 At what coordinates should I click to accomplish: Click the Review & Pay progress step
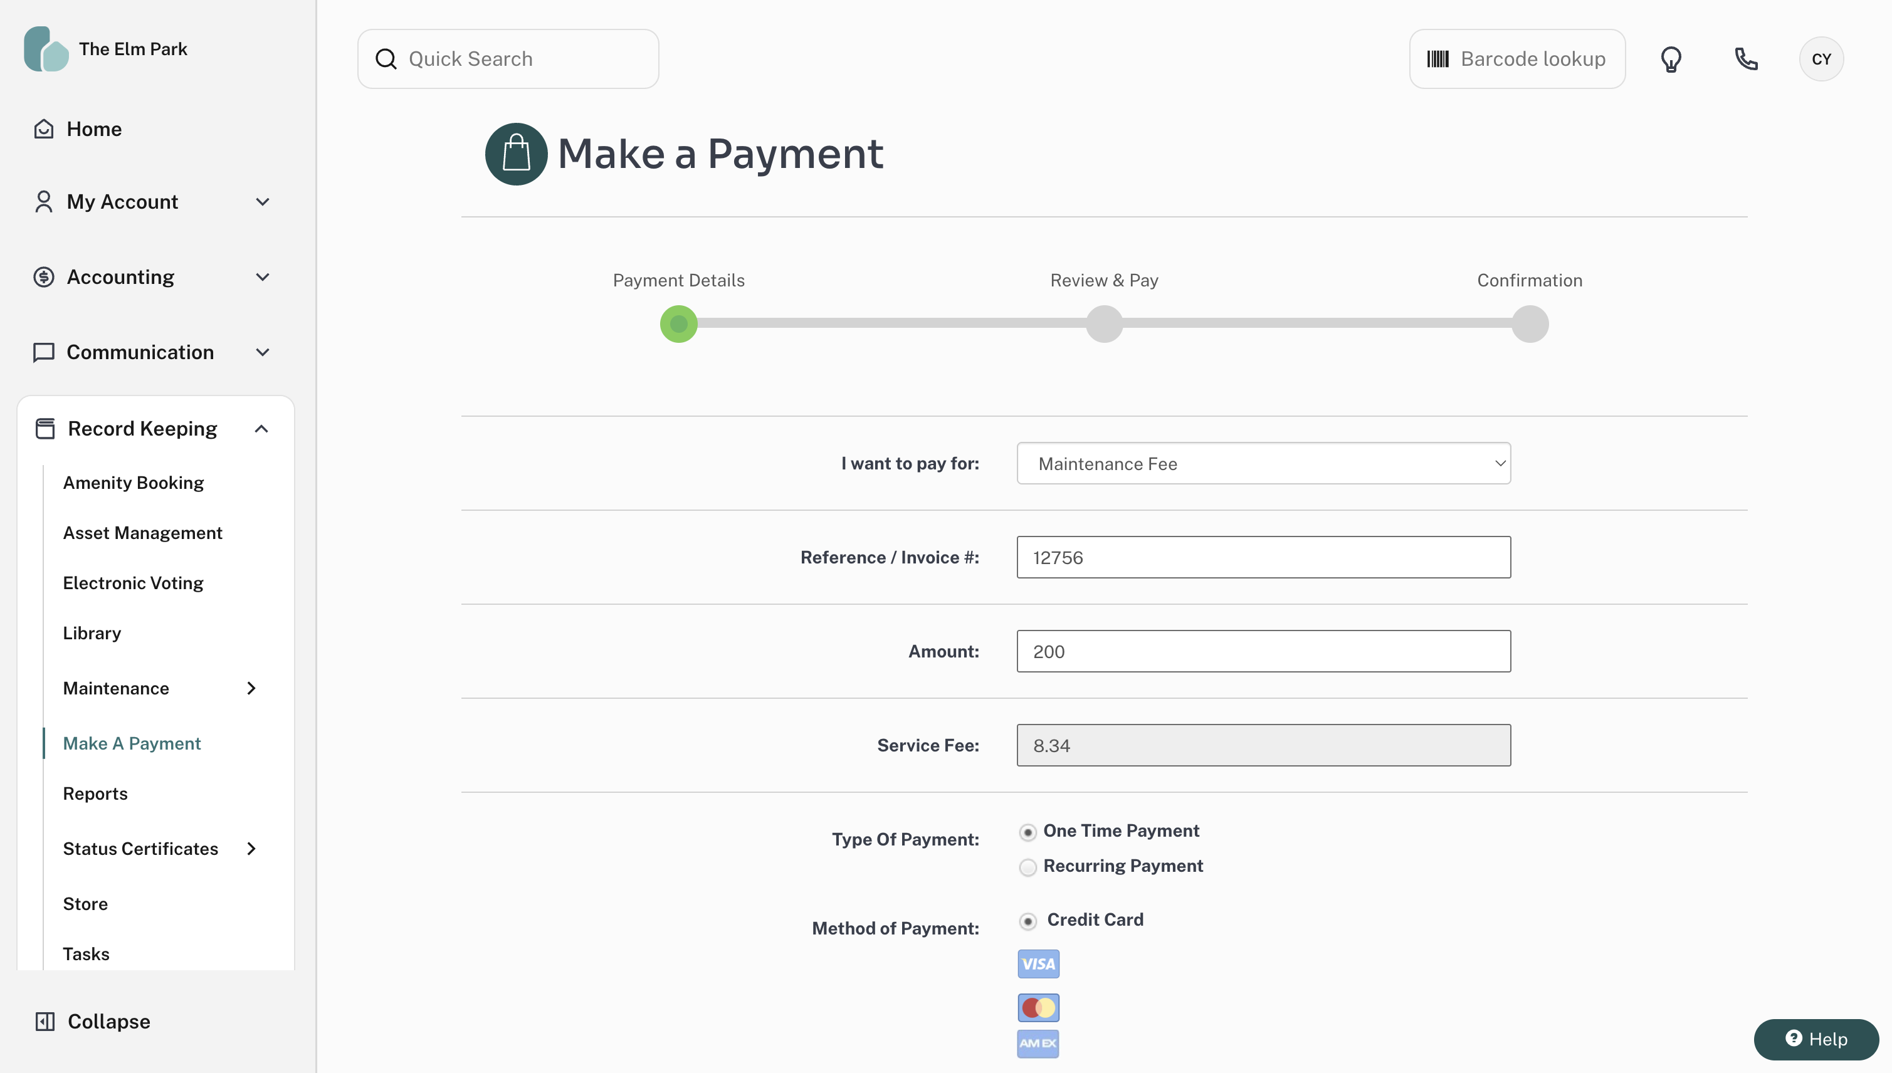pos(1103,323)
